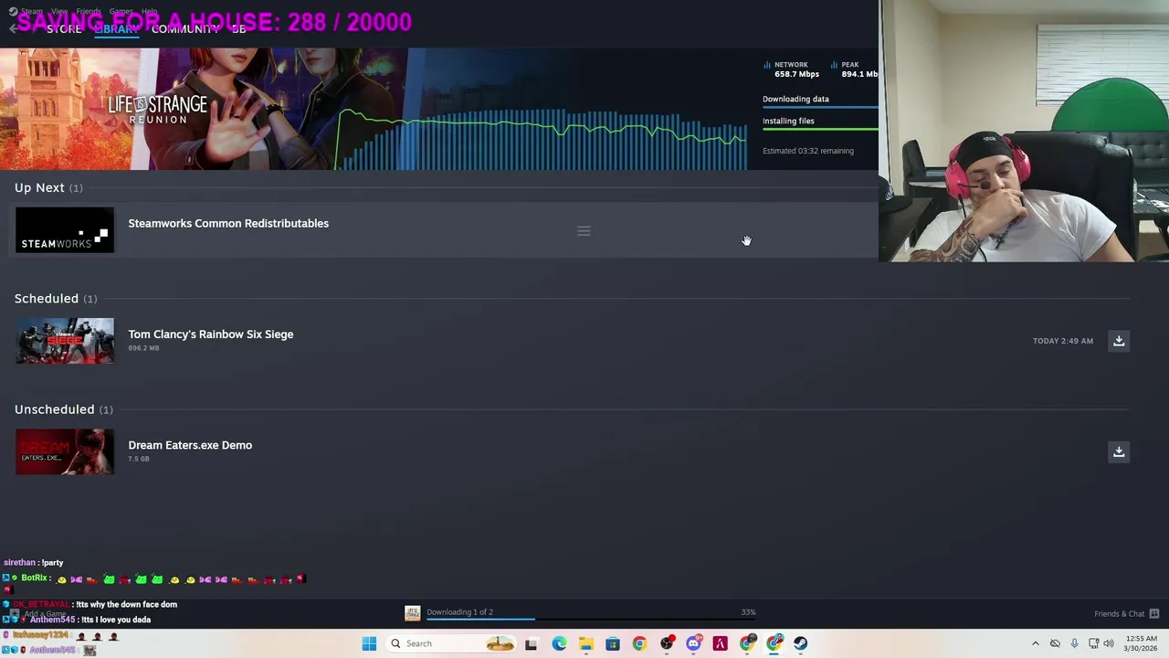Screen dimensions: 1169x658
Task: Show hidden system tray icons
Action: click(x=1036, y=643)
